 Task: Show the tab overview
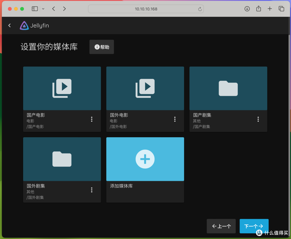pos(281,9)
